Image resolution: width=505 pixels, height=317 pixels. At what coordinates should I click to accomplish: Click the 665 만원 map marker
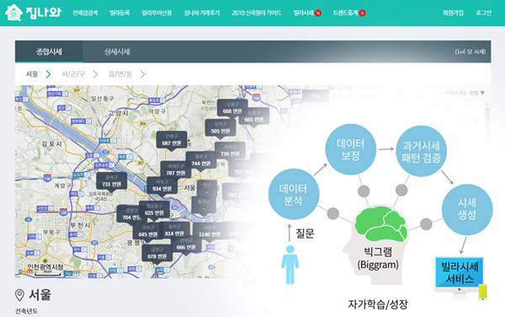point(254,116)
